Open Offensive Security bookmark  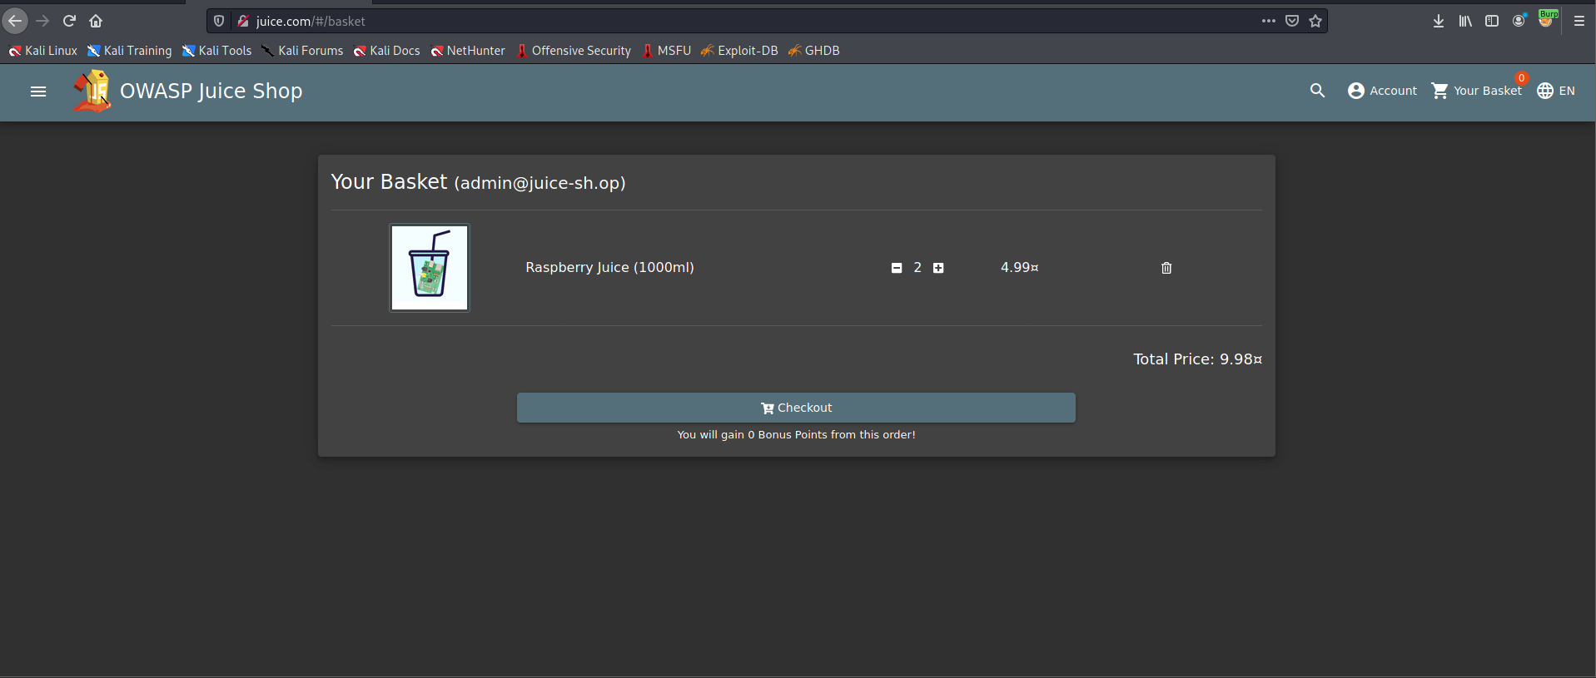coord(574,51)
